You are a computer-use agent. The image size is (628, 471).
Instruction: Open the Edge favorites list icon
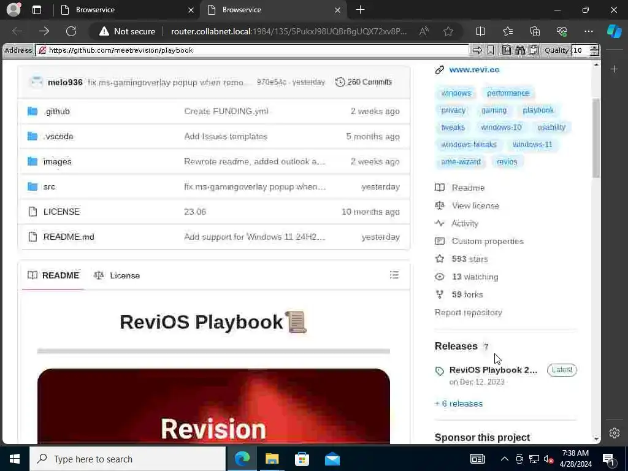pyautogui.click(x=507, y=31)
